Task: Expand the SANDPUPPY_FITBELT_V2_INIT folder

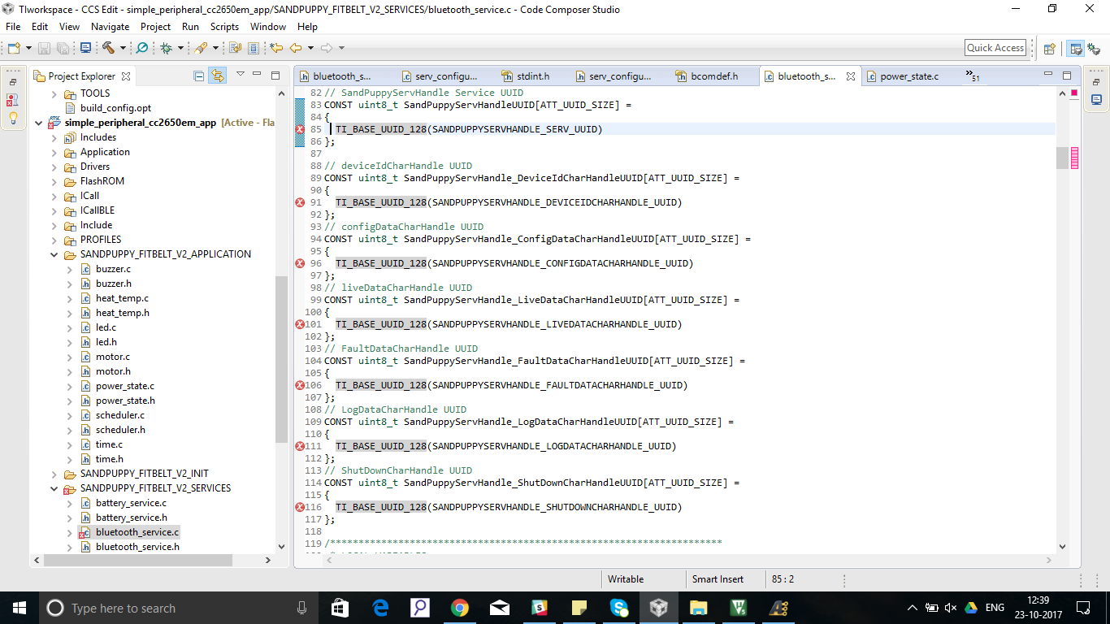Action: (54, 474)
